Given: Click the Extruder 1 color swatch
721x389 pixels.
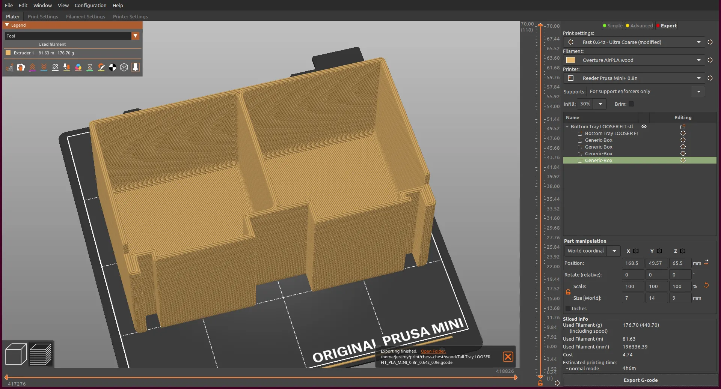Looking at the screenshot, I should (x=8, y=53).
